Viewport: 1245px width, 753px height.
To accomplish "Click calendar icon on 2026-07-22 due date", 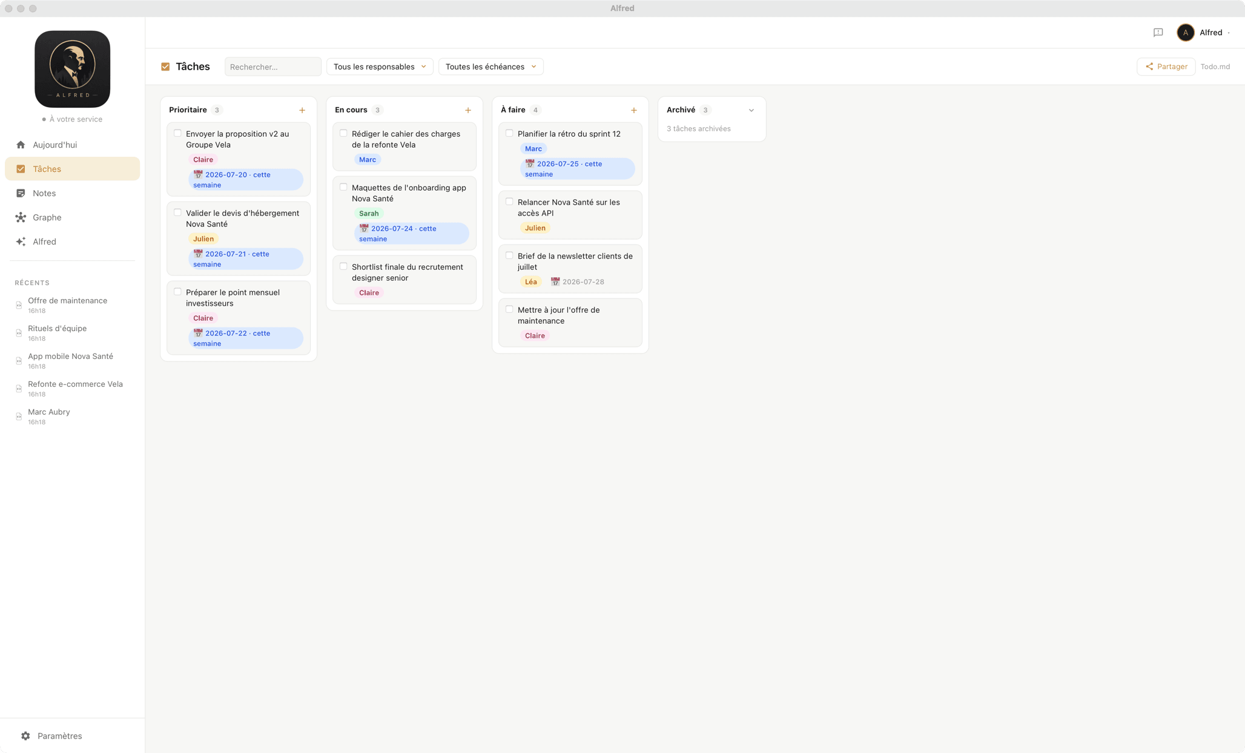I will coord(198,333).
